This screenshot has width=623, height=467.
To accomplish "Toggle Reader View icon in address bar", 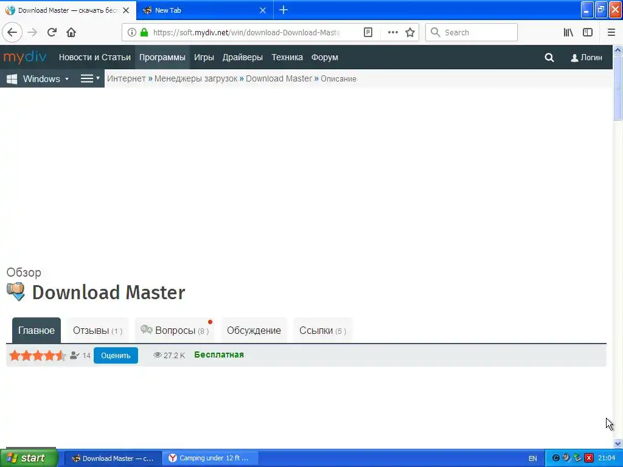I will tap(368, 32).
